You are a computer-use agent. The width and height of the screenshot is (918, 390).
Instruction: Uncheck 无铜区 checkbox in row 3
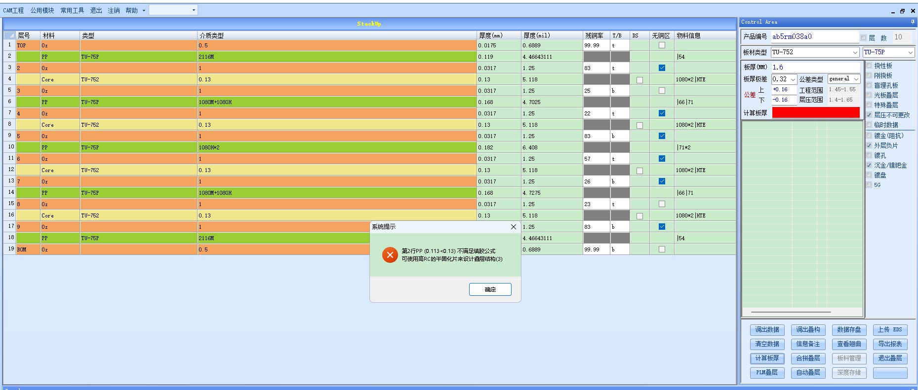tap(662, 68)
